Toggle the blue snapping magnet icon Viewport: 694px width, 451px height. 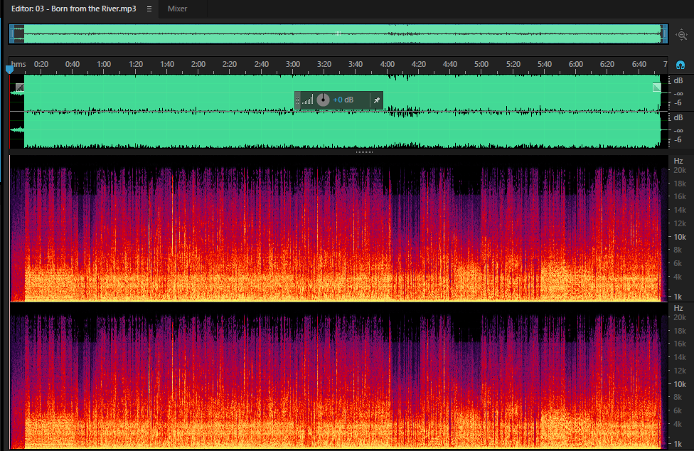pos(680,65)
